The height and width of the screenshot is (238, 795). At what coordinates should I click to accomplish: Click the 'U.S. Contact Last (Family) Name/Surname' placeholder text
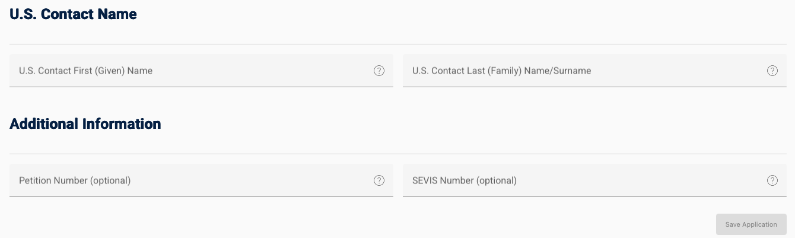pyautogui.click(x=501, y=71)
